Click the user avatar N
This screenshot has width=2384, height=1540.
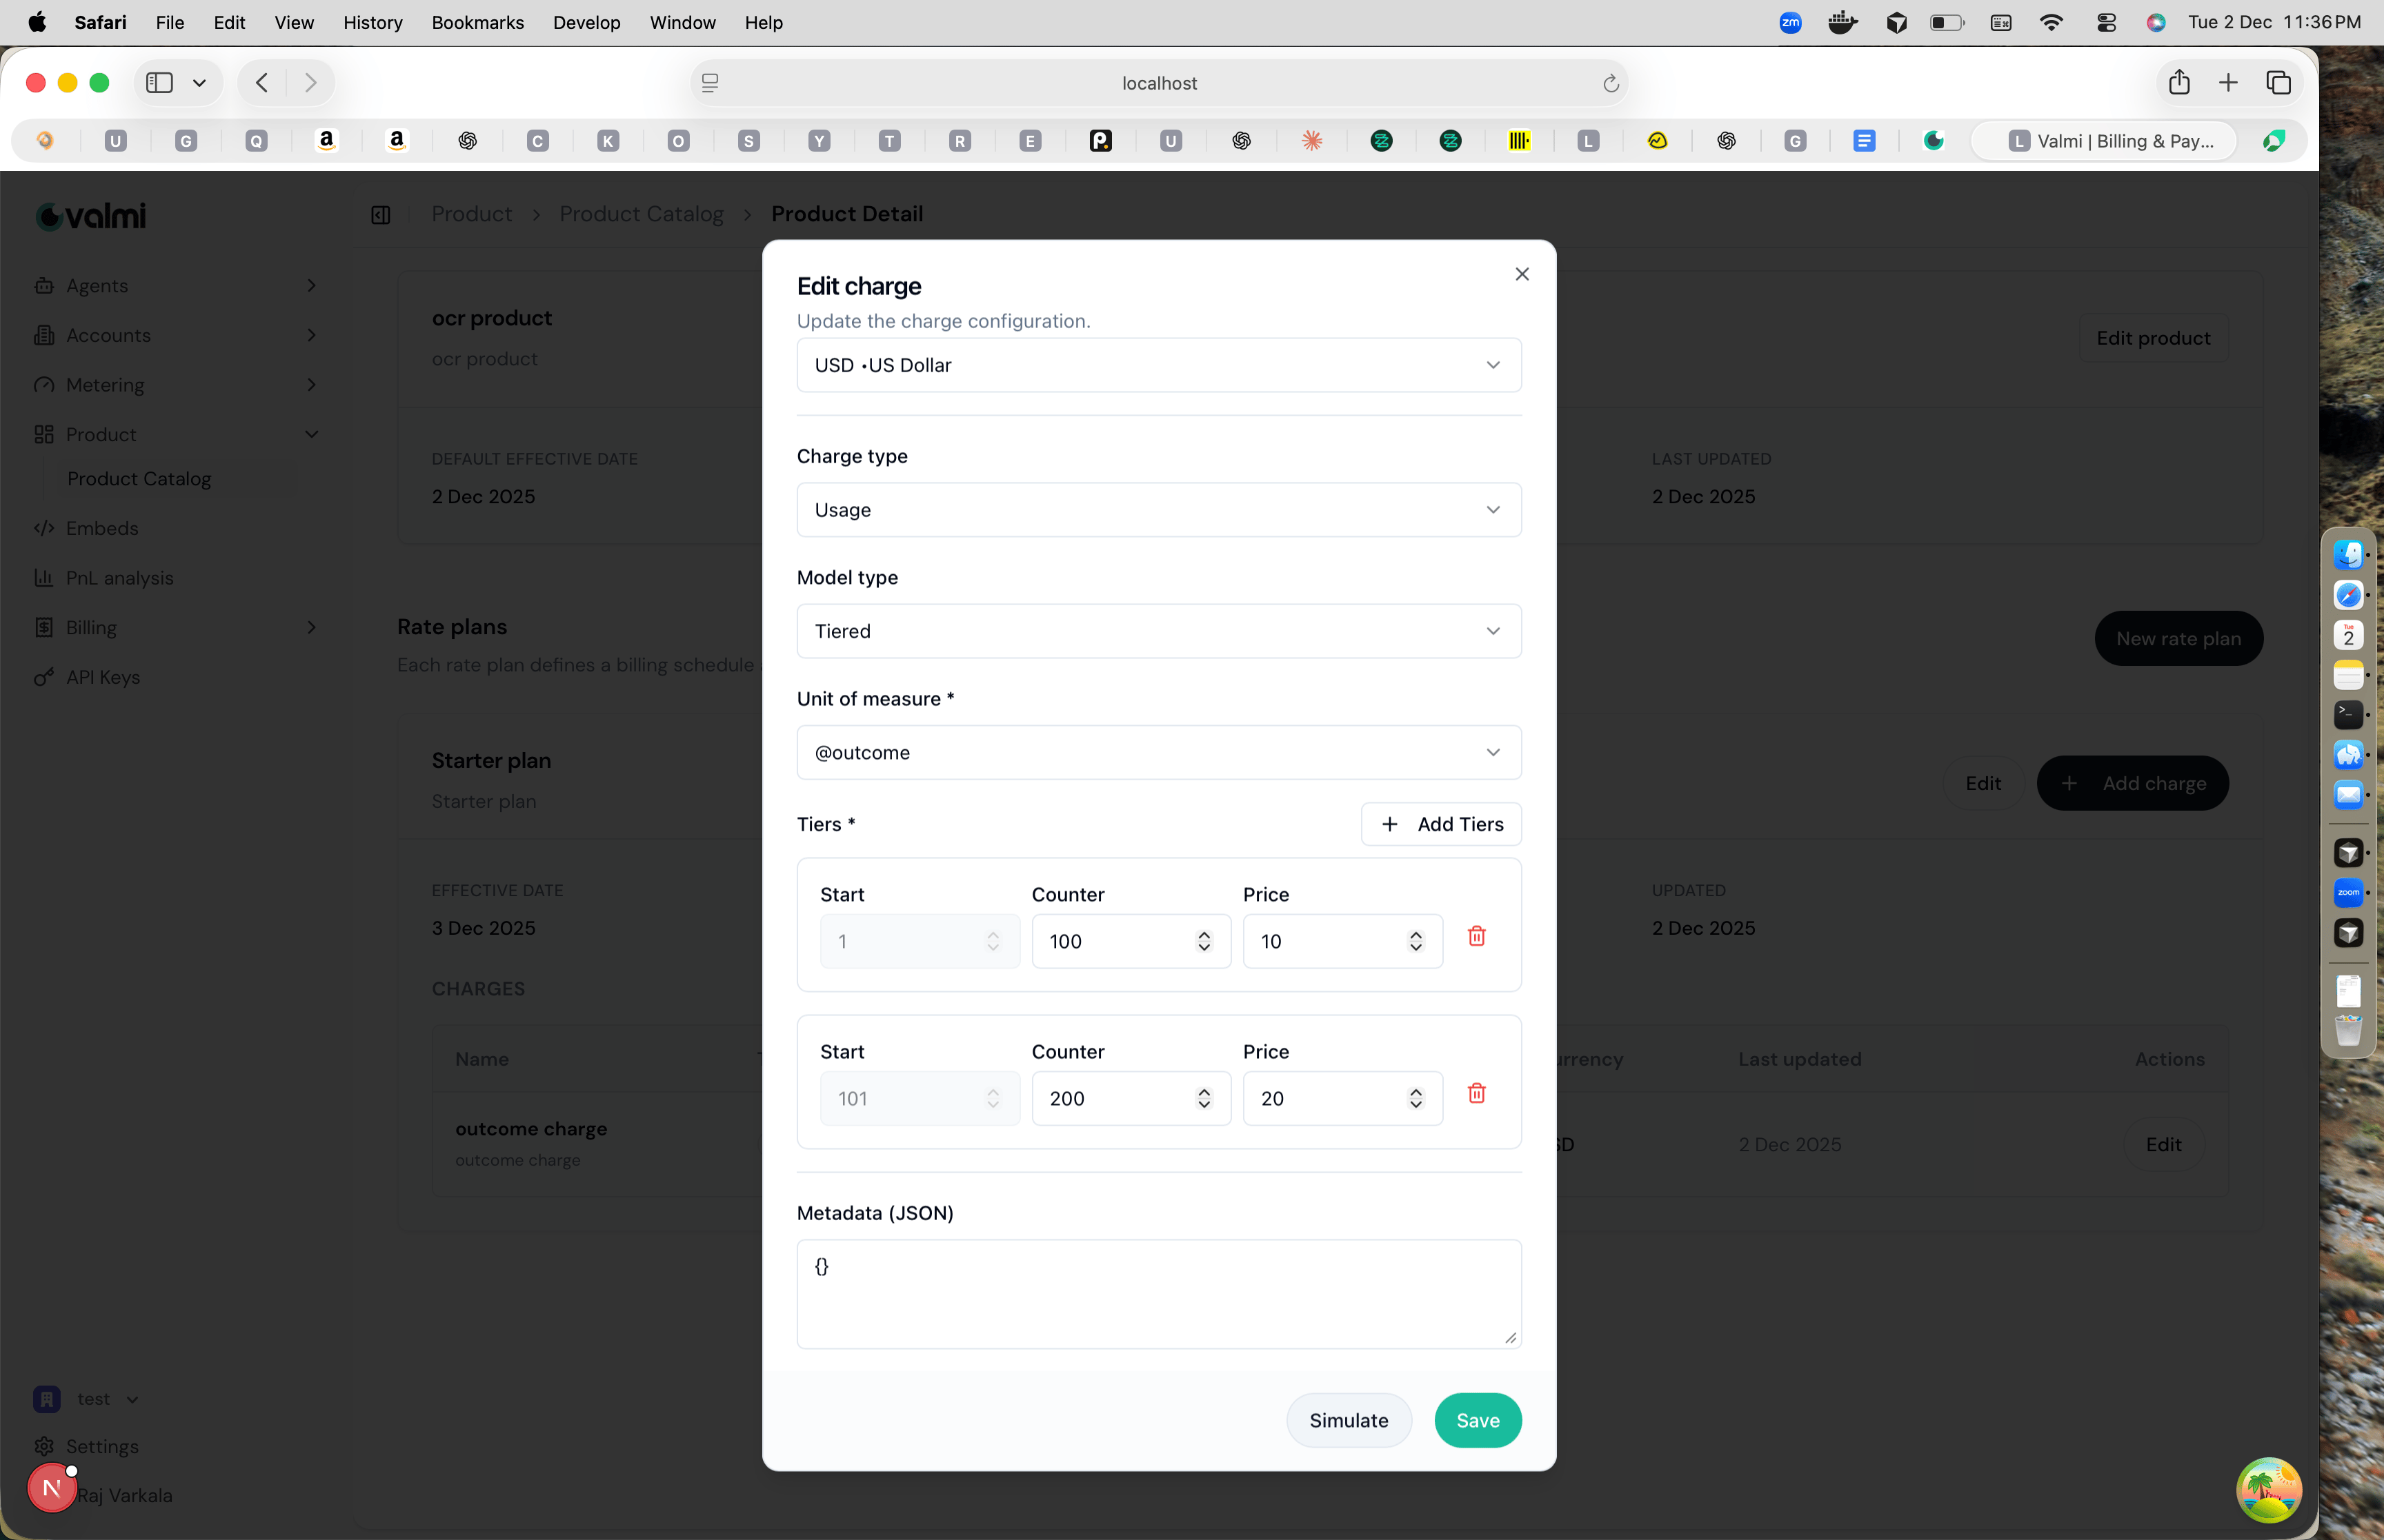pyautogui.click(x=52, y=1488)
